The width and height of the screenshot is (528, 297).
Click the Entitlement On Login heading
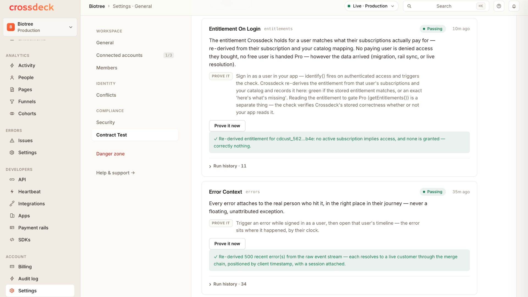click(235, 29)
